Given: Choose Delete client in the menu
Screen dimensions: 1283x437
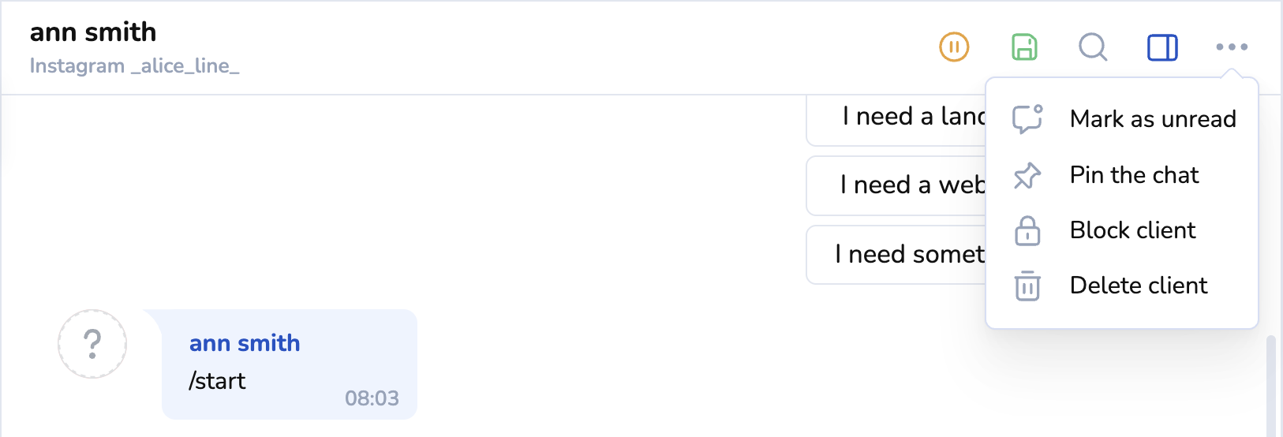Looking at the screenshot, I should (1138, 286).
